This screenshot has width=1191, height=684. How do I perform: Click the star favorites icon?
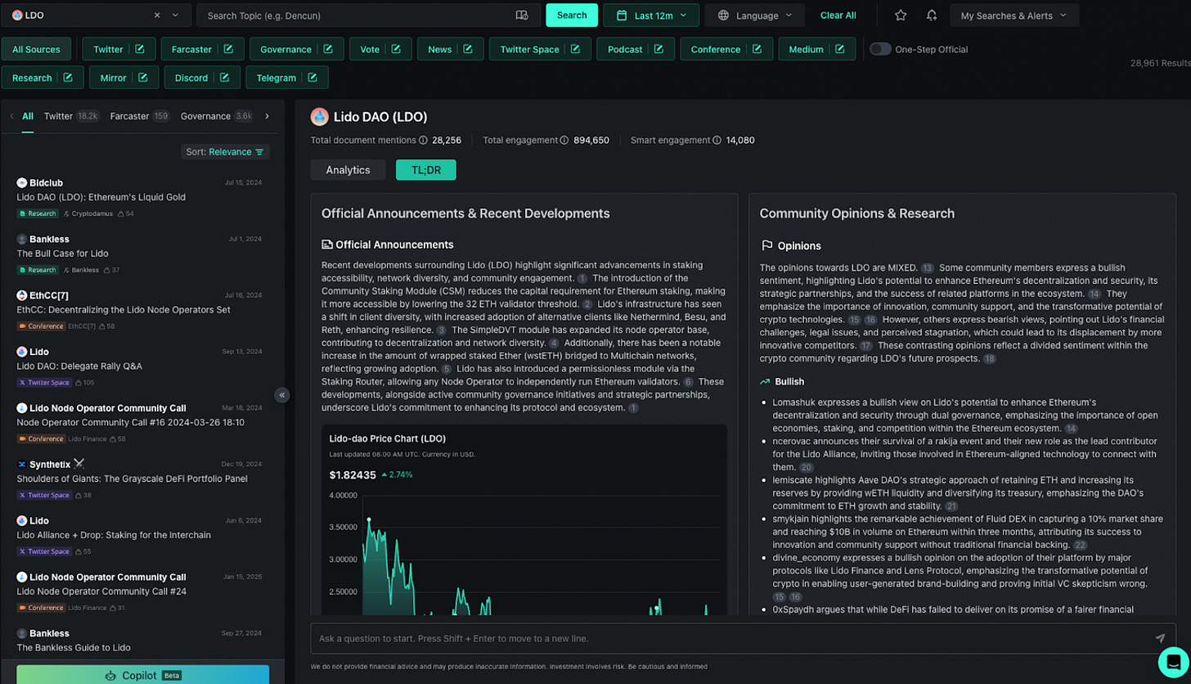tap(901, 16)
